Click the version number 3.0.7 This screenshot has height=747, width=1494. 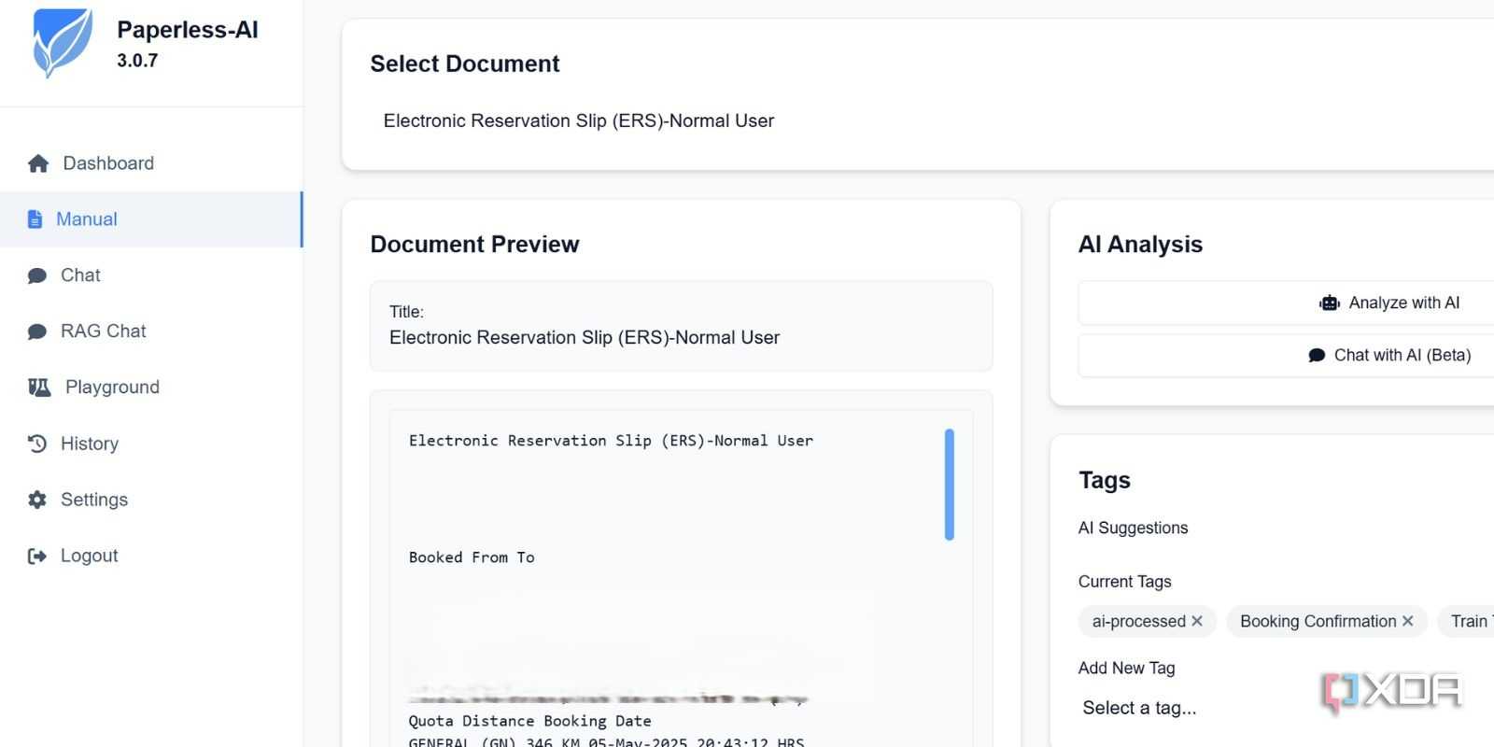click(137, 61)
